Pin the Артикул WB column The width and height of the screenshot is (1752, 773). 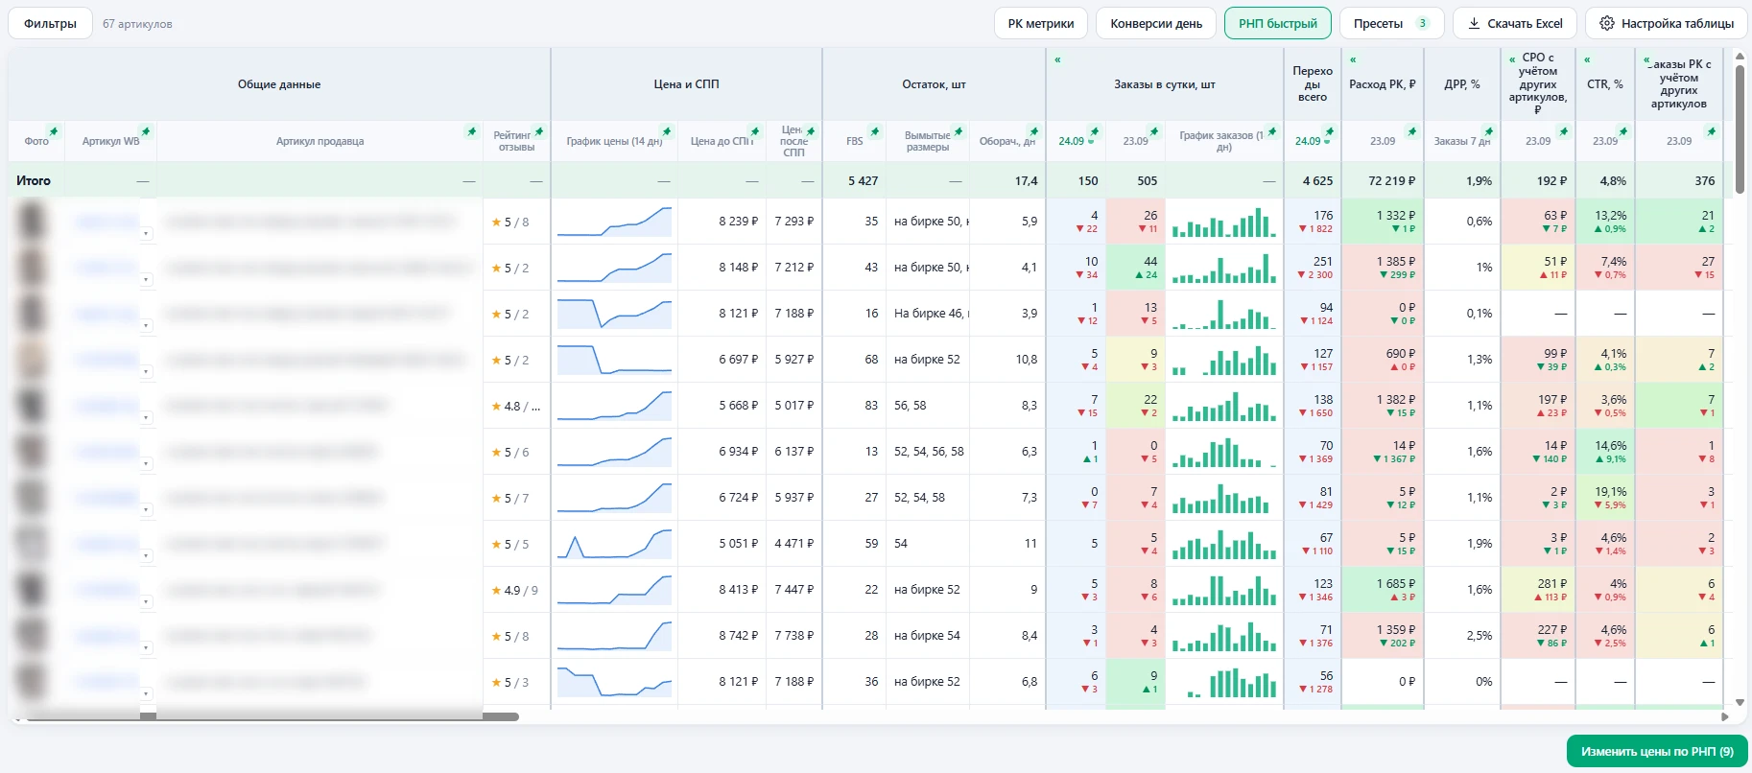[x=146, y=131]
